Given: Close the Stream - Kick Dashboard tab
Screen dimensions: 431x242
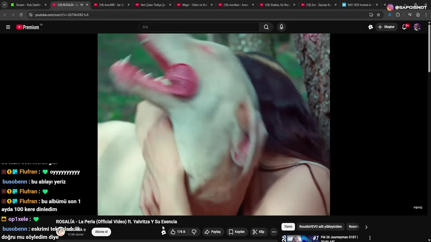Looking at the screenshot, I should click(45, 5).
